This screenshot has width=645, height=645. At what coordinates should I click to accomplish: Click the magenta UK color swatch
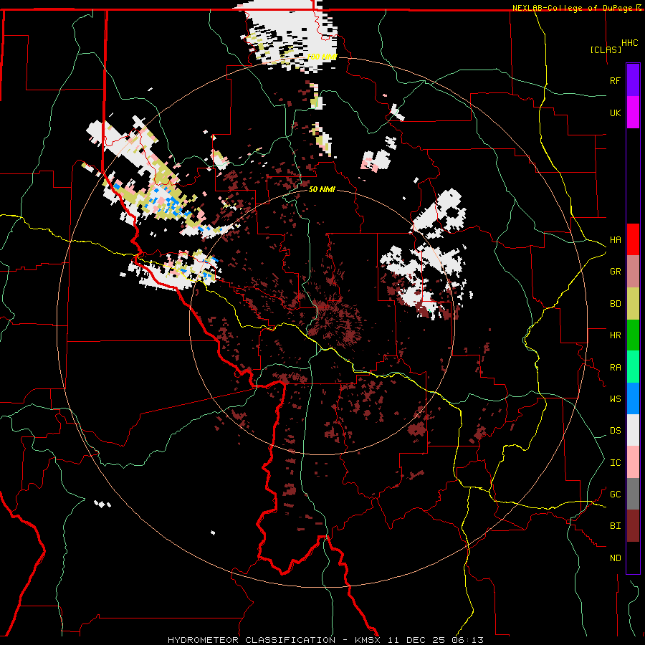click(633, 113)
